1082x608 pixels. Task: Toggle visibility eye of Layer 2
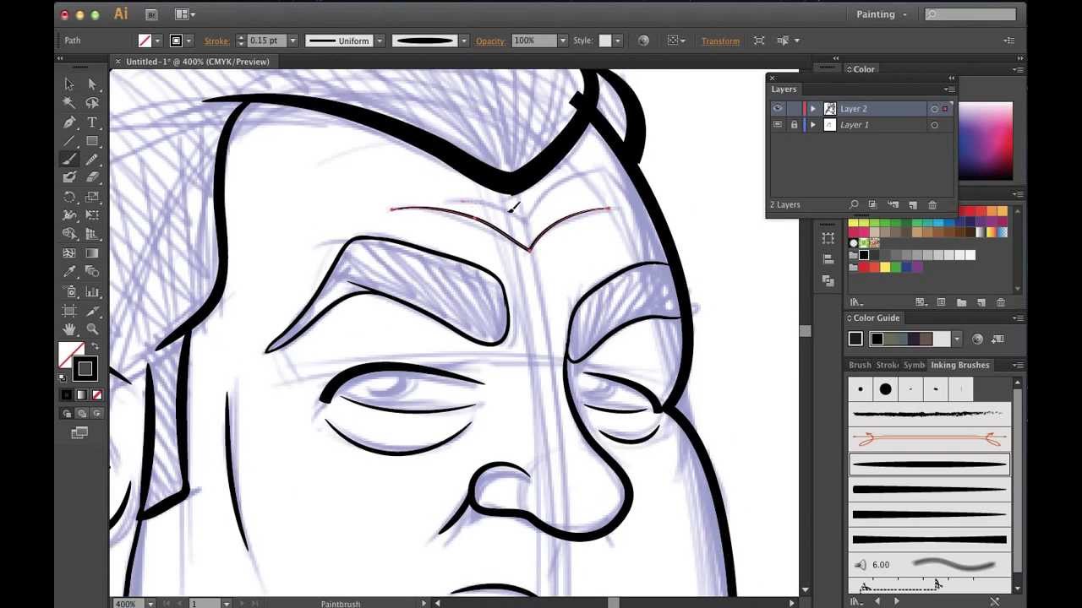point(778,108)
